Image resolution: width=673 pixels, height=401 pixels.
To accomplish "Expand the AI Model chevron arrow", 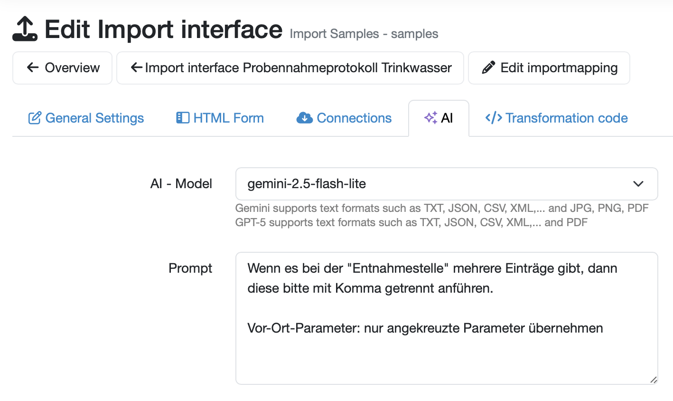I will (x=638, y=184).
